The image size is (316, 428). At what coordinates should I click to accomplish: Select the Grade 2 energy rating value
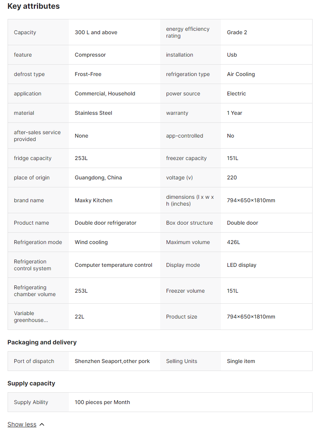(x=237, y=32)
